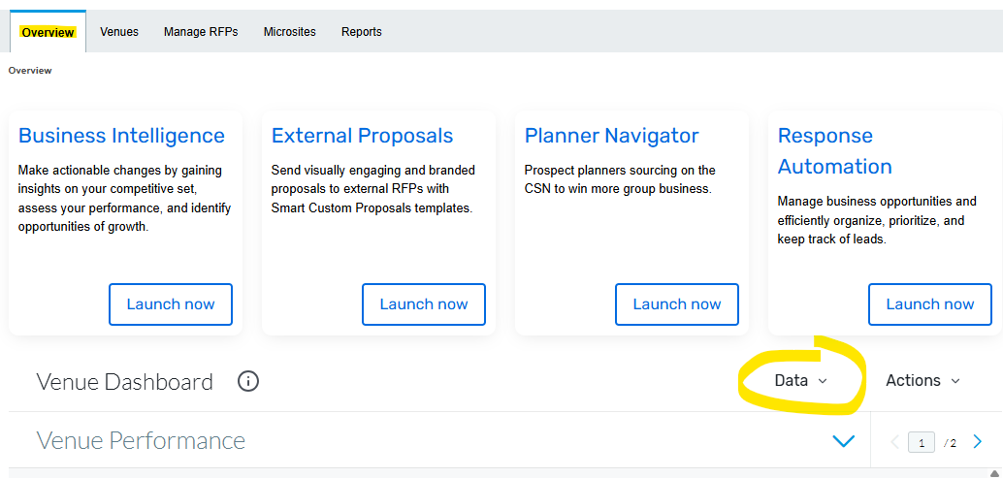The image size is (1003, 478).
Task: Go to the Reports tab
Action: [x=361, y=32]
